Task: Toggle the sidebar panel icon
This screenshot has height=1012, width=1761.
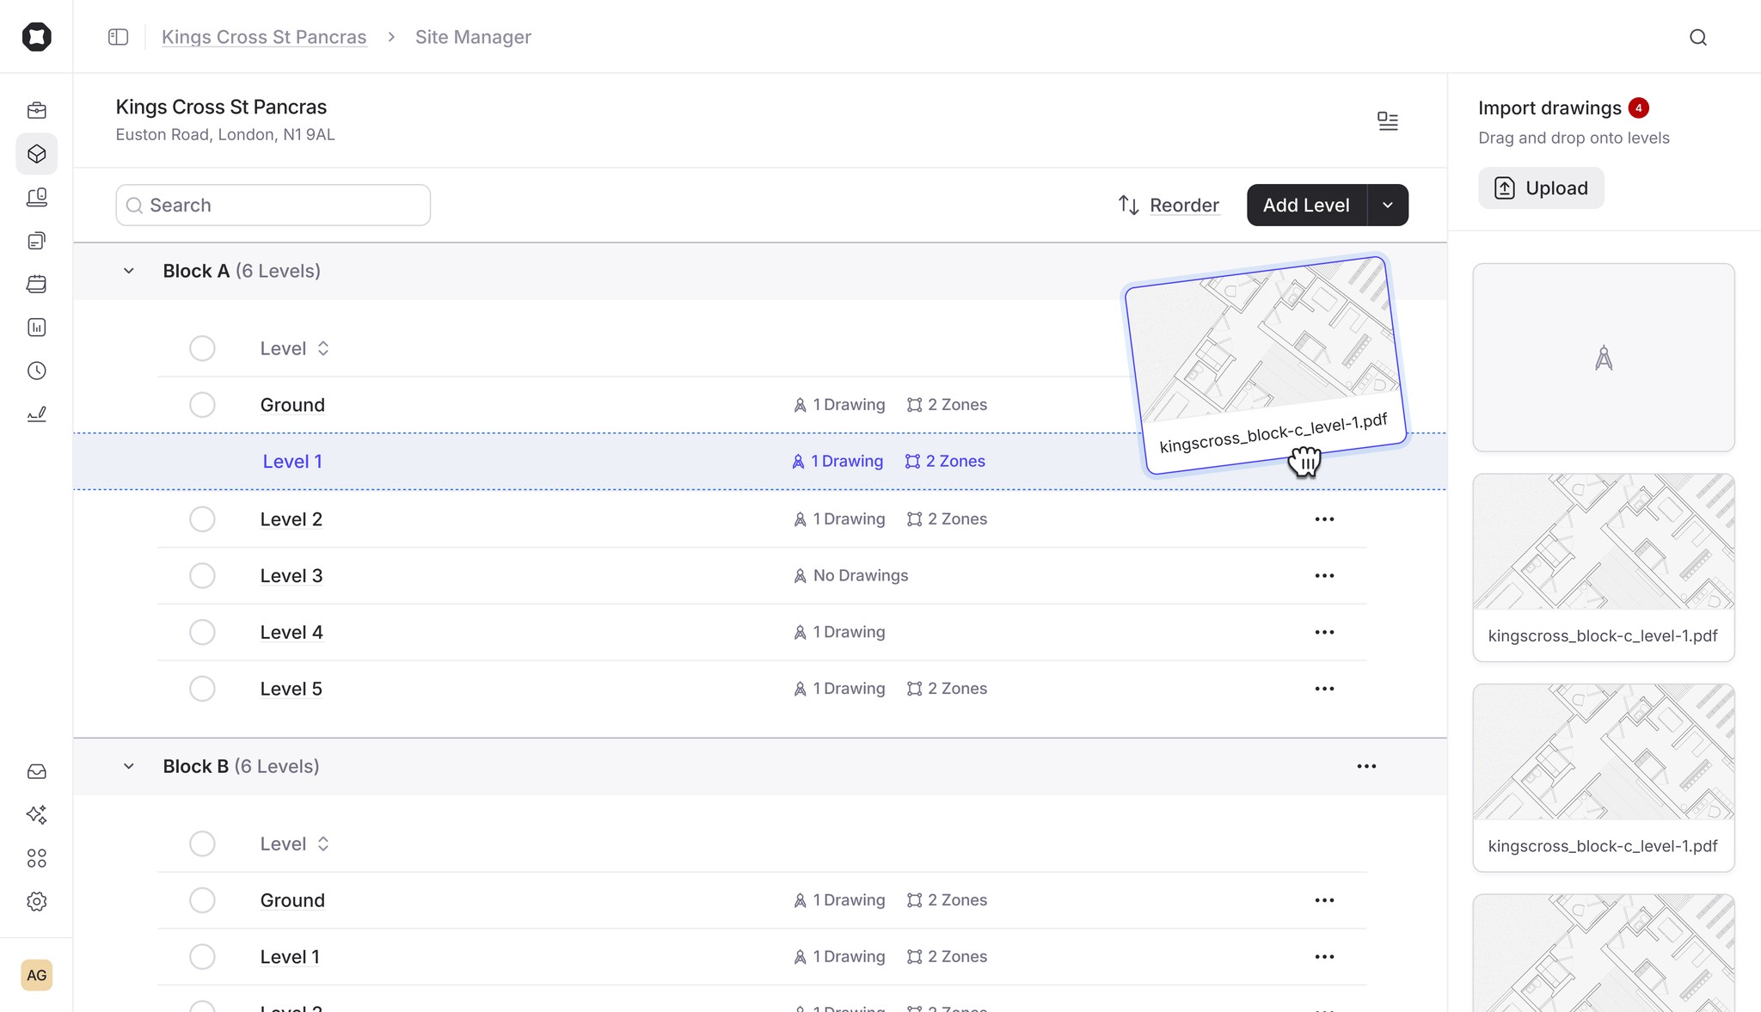Action: [x=118, y=37]
